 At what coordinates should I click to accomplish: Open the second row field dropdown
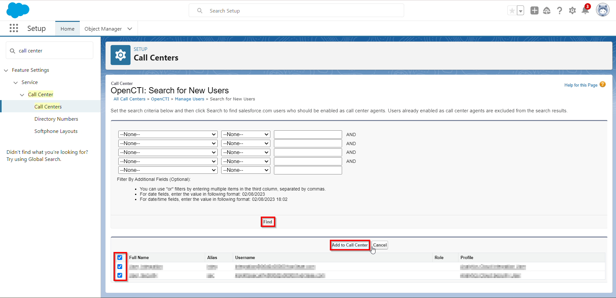[168, 143]
